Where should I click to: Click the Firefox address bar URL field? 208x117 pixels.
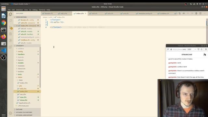pyautogui.click(x=179, y=49)
